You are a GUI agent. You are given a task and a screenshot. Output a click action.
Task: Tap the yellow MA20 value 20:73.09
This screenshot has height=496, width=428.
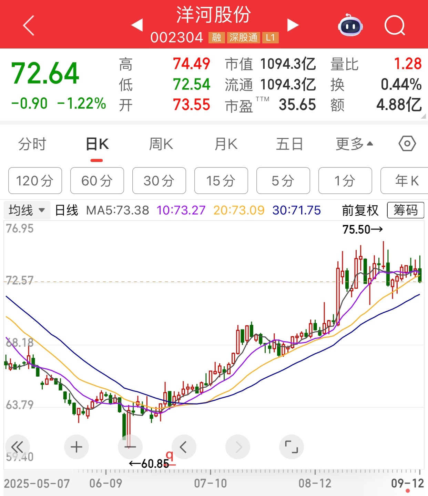pyautogui.click(x=239, y=210)
